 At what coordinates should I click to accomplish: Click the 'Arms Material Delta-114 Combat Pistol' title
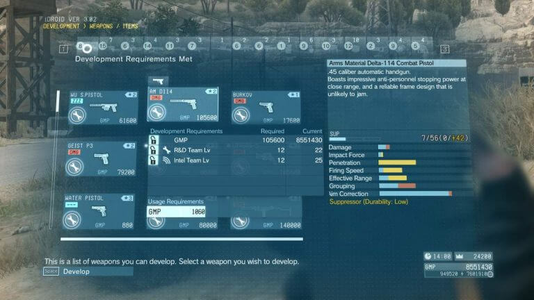coord(381,63)
